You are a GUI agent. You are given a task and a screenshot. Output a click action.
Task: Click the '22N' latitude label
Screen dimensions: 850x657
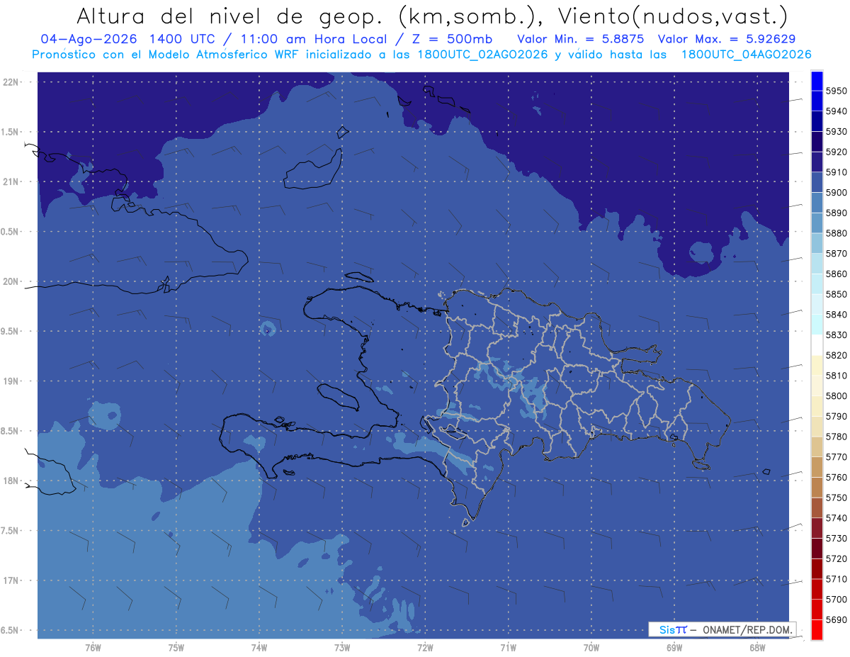point(11,82)
